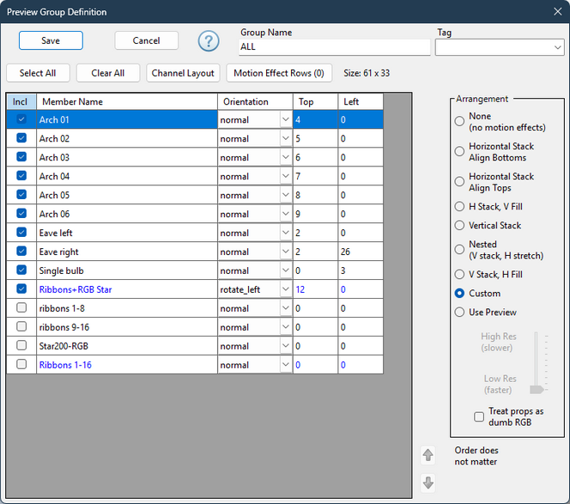The height and width of the screenshot is (504, 570).
Task: Close the Preview Group Definition dialog
Action: (558, 12)
